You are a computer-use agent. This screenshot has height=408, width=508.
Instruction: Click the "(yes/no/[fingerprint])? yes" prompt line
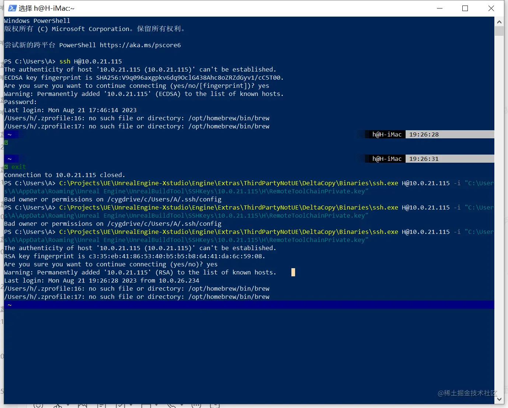[137, 86]
